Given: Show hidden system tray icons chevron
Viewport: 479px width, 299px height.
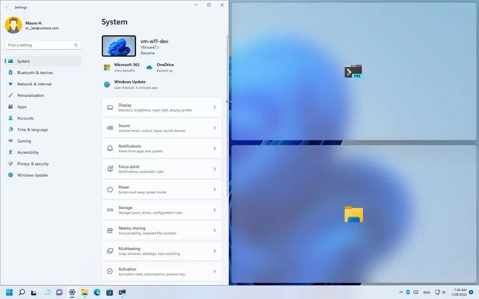Looking at the screenshot, I should (x=401, y=292).
